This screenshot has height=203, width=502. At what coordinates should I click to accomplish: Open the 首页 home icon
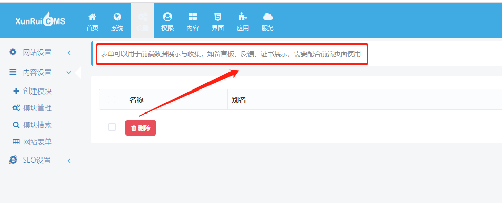click(92, 16)
